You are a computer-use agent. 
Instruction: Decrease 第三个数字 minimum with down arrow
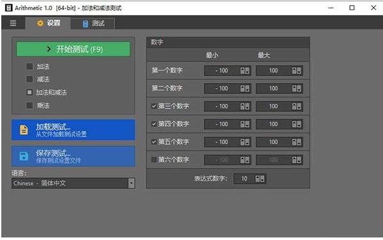click(x=247, y=107)
